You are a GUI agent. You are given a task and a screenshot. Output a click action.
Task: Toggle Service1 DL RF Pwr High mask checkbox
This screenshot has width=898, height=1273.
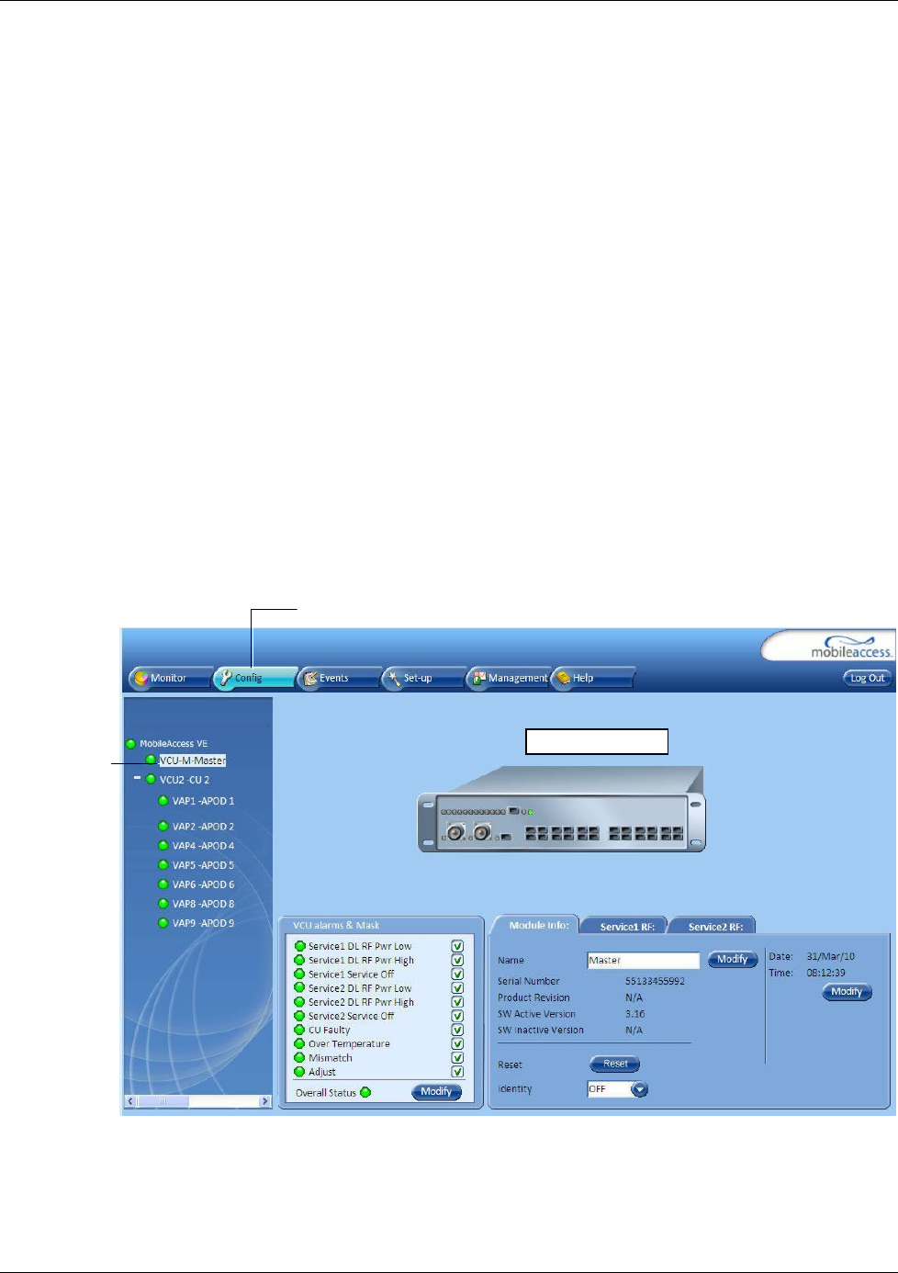[x=457, y=960]
